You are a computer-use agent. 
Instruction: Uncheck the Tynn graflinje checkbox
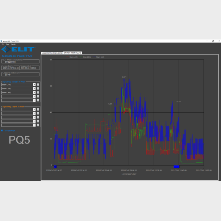click(x=2, y=130)
